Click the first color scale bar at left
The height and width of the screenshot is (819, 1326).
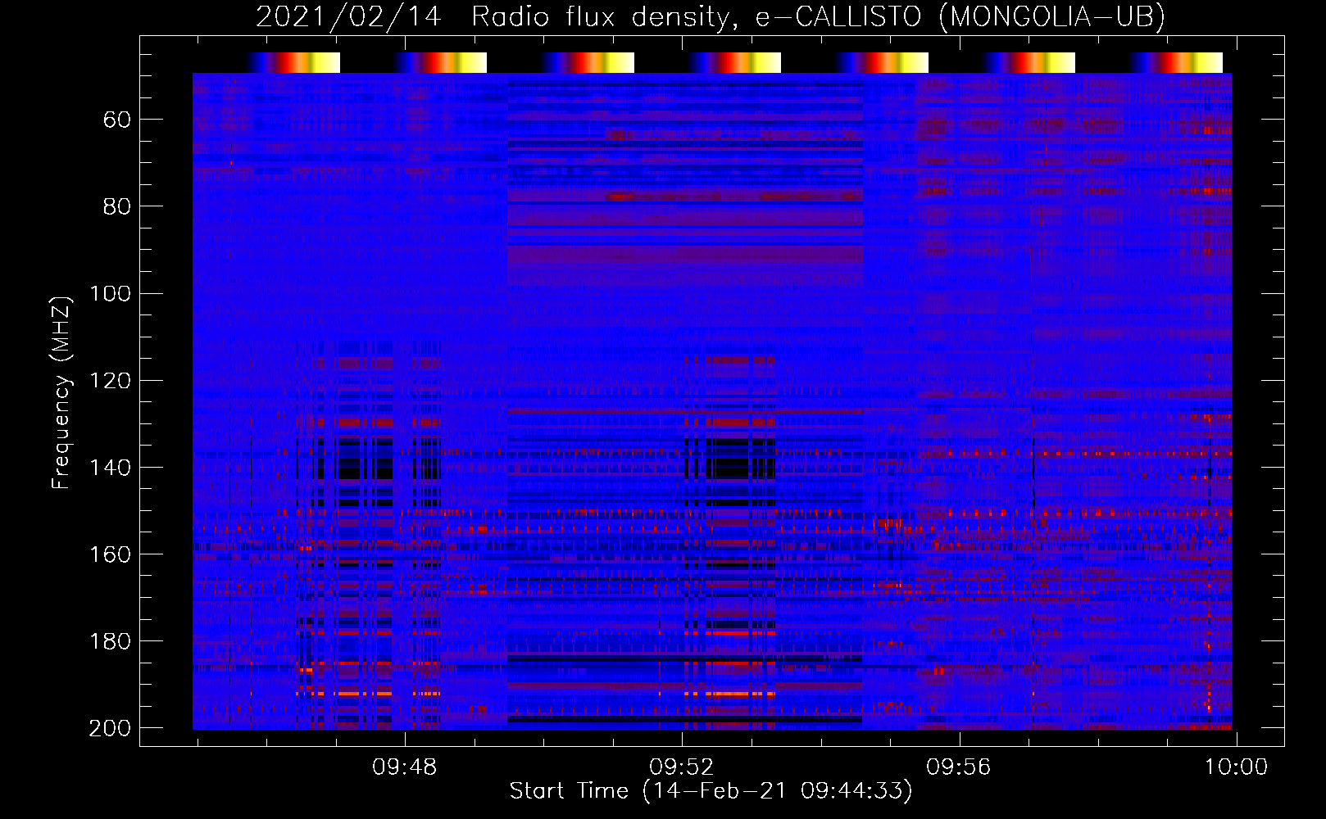pyautogui.click(x=293, y=62)
